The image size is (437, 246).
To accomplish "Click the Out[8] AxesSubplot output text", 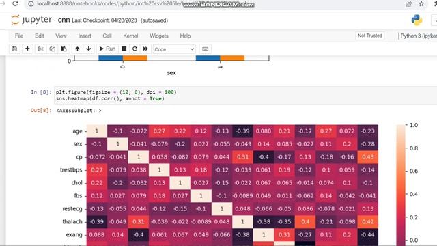I will (79, 111).
